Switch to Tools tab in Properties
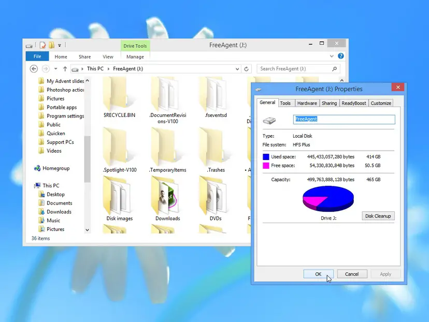 click(x=285, y=103)
